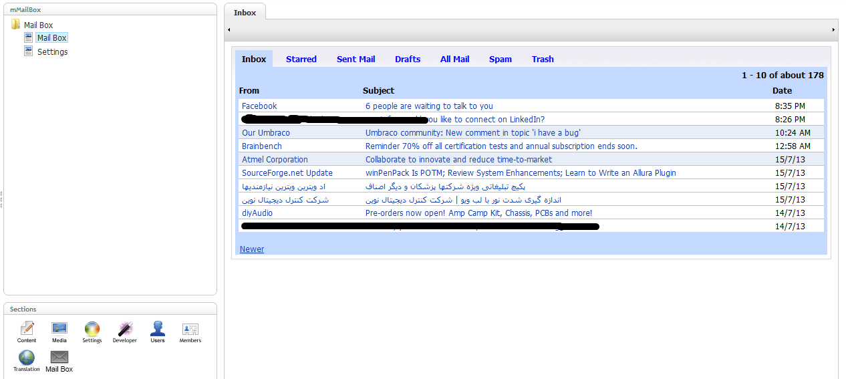Click the Mail Box root folder icon
The width and height of the screenshot is (846, 379).
[16, 25]
